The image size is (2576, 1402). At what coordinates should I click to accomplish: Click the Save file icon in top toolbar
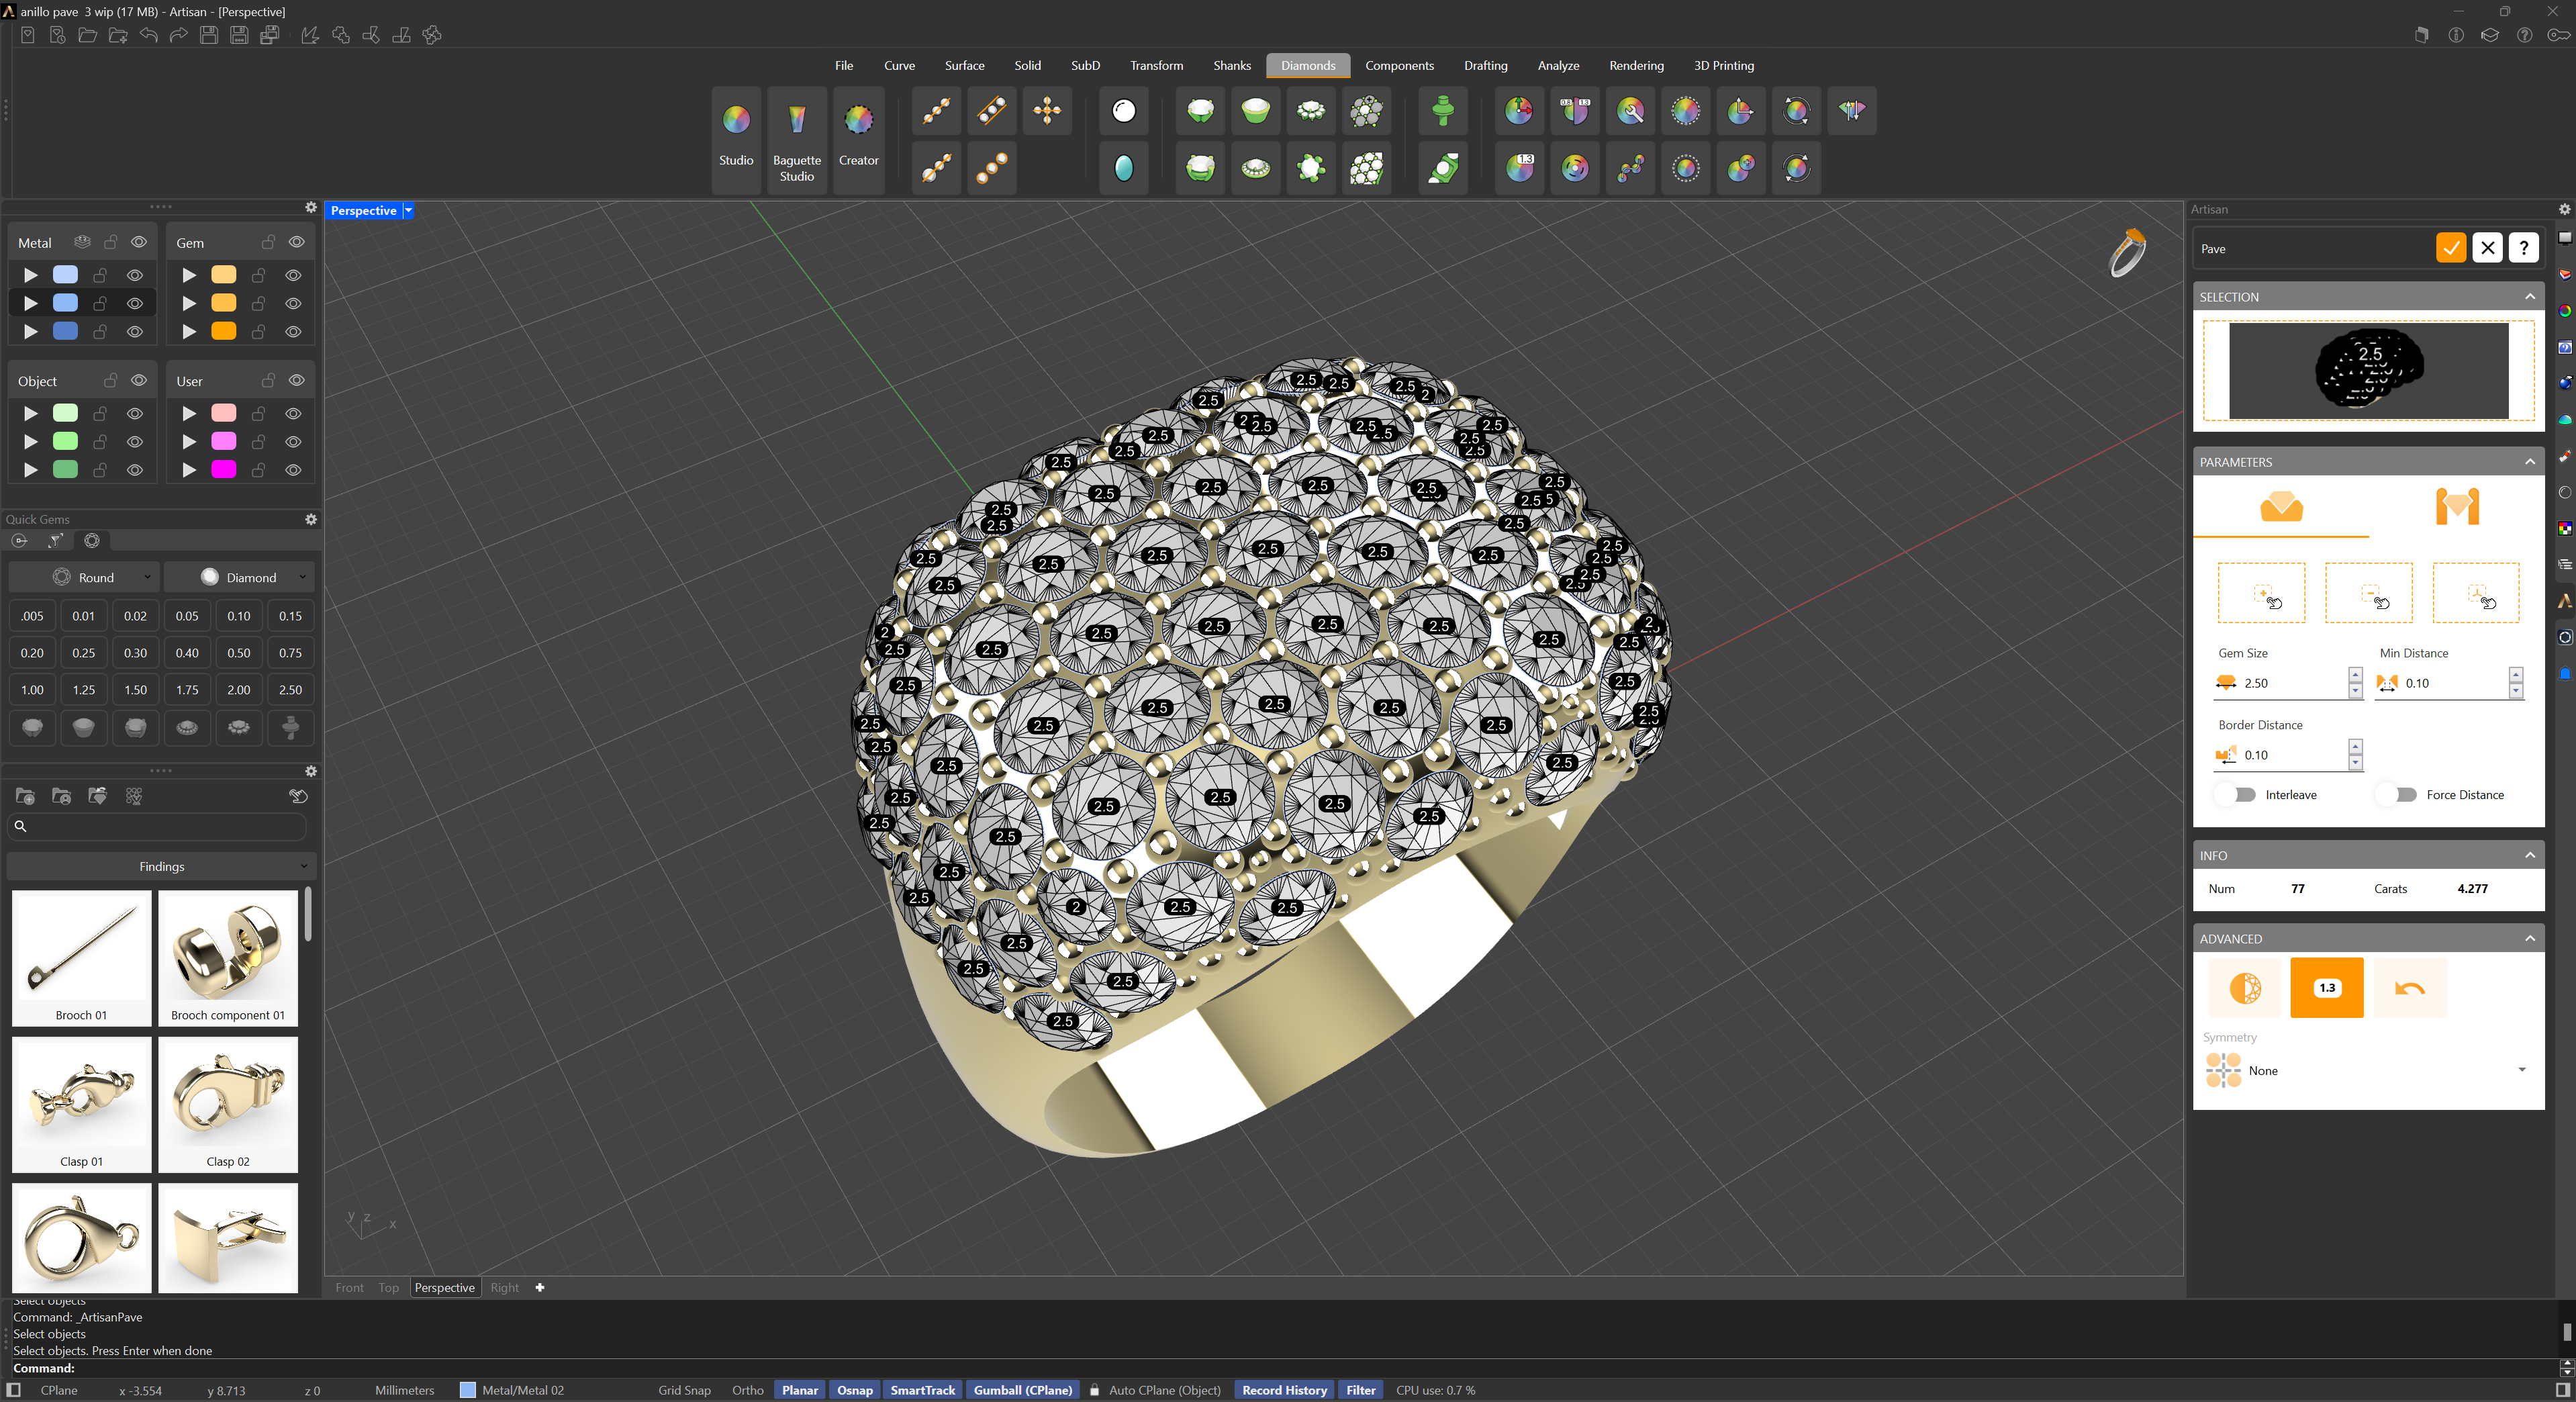tap(209, 35)
